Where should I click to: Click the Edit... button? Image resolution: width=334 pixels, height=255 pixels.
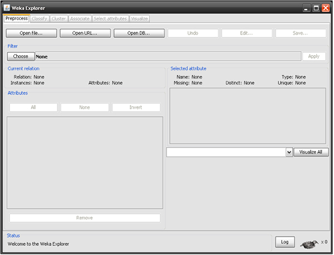point(247,33)
